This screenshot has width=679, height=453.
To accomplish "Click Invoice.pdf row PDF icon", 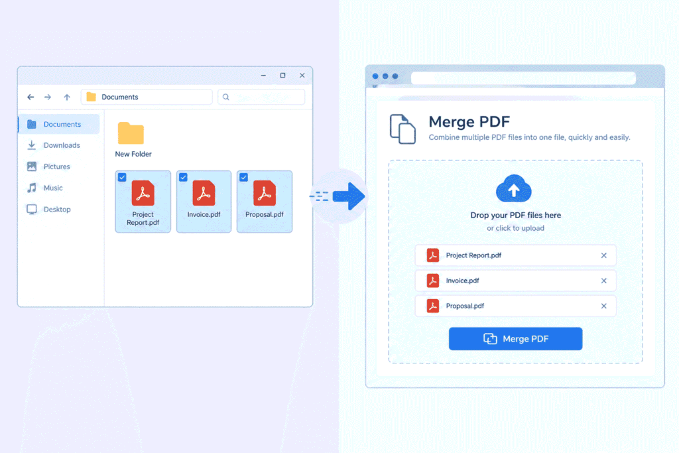I will [x=432, y=281].
